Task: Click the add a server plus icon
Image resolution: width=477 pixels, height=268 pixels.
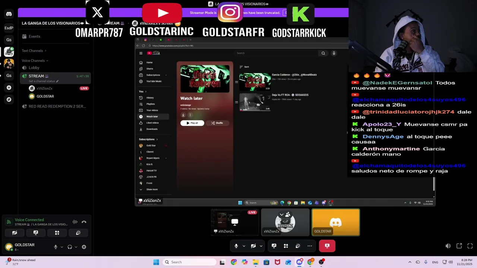Action: [x=9, y=87]
